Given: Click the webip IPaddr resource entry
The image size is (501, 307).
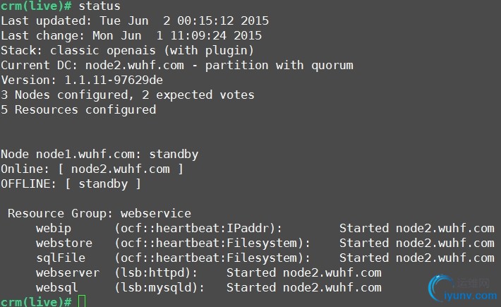Looking at the screenshot, I should point(265,229).
